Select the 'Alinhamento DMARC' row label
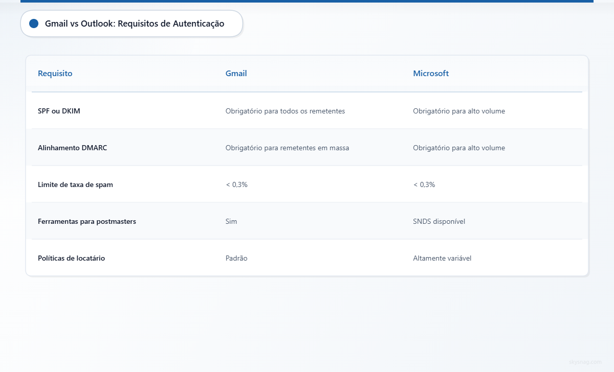 (73, 148)
